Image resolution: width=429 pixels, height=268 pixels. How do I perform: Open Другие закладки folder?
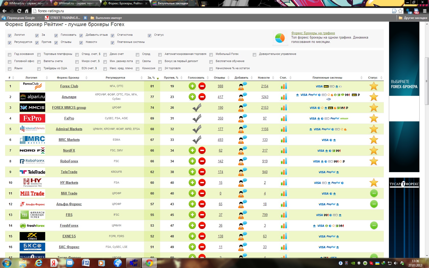[x=413, y=18]
